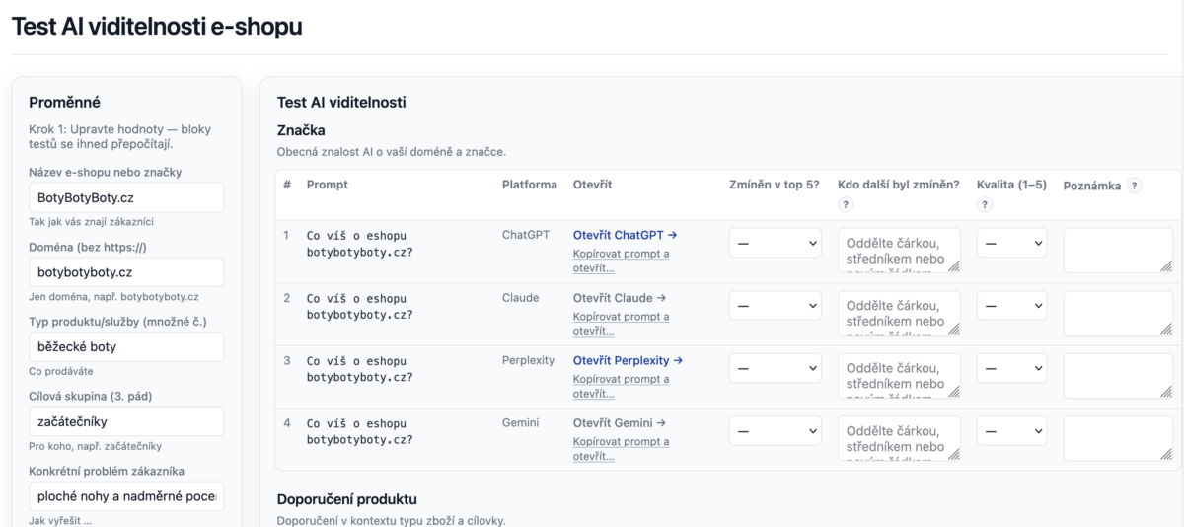Viewport: 1184px width, 527px height.
Task: Click Kopírovat prompt a otevřít in Gemini row
Action: tap(622, 449)
